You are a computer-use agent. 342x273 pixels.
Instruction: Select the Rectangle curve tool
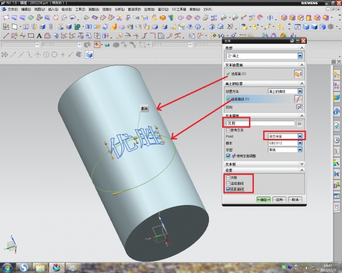[x=31, y=36]
